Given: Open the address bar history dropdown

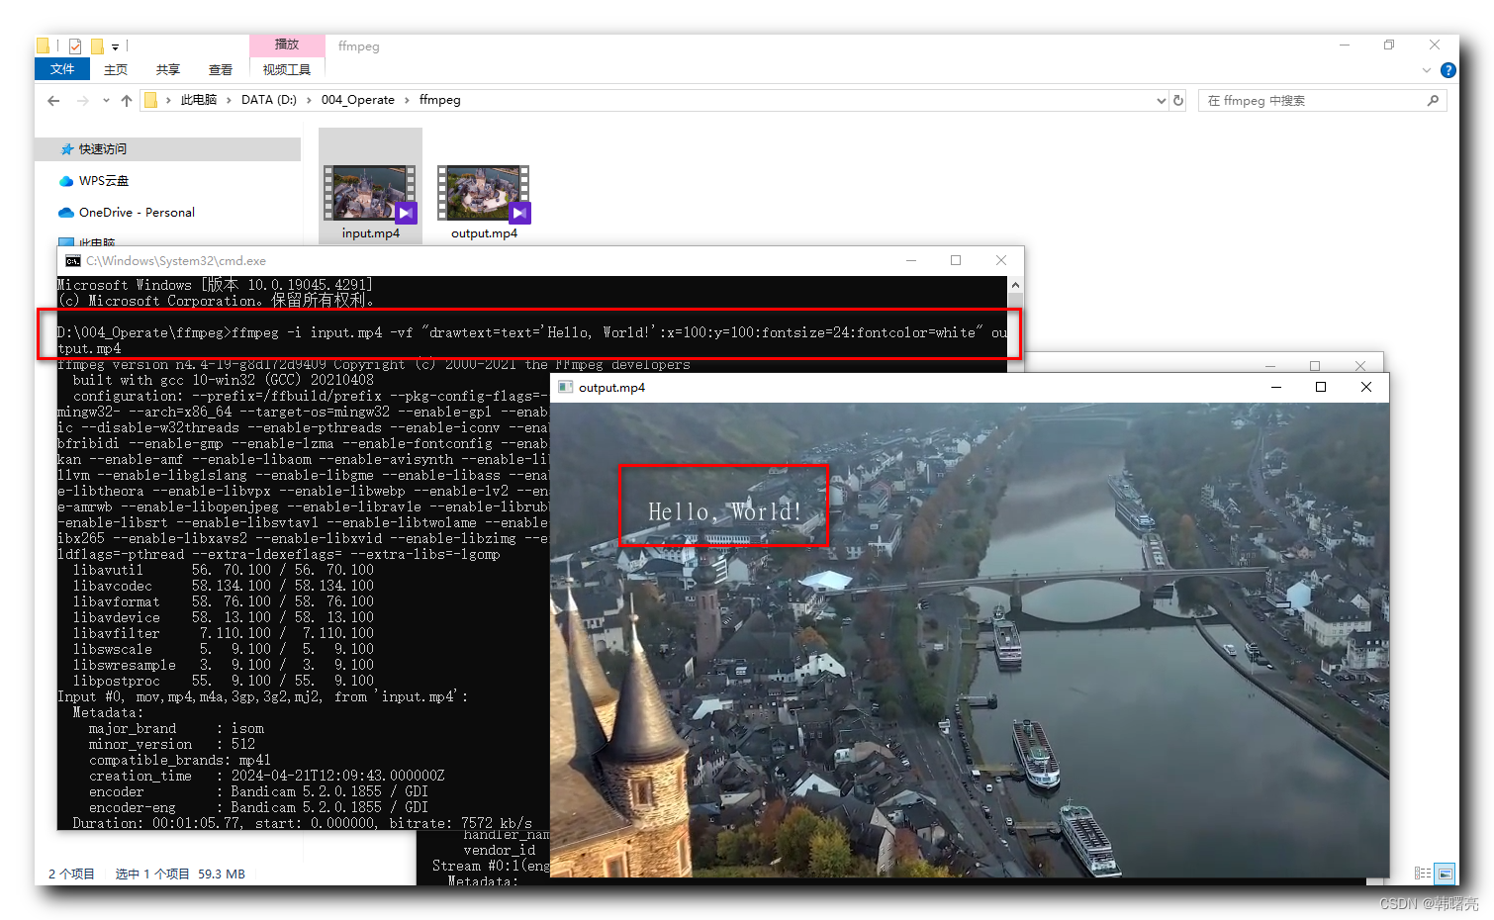Looking at the screenshot, I should click(x=1161, y=100).
